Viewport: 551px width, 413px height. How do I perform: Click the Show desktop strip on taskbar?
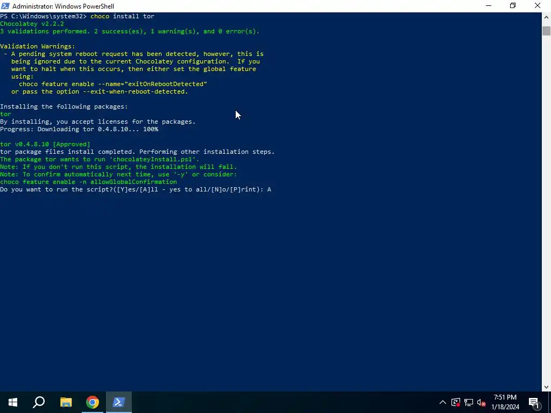tap(549, 402)
